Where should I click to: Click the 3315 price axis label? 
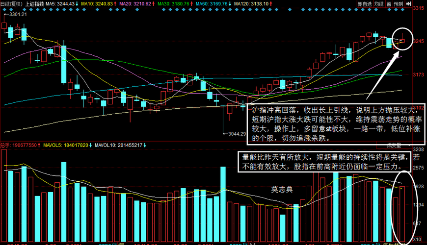point(419,8)
